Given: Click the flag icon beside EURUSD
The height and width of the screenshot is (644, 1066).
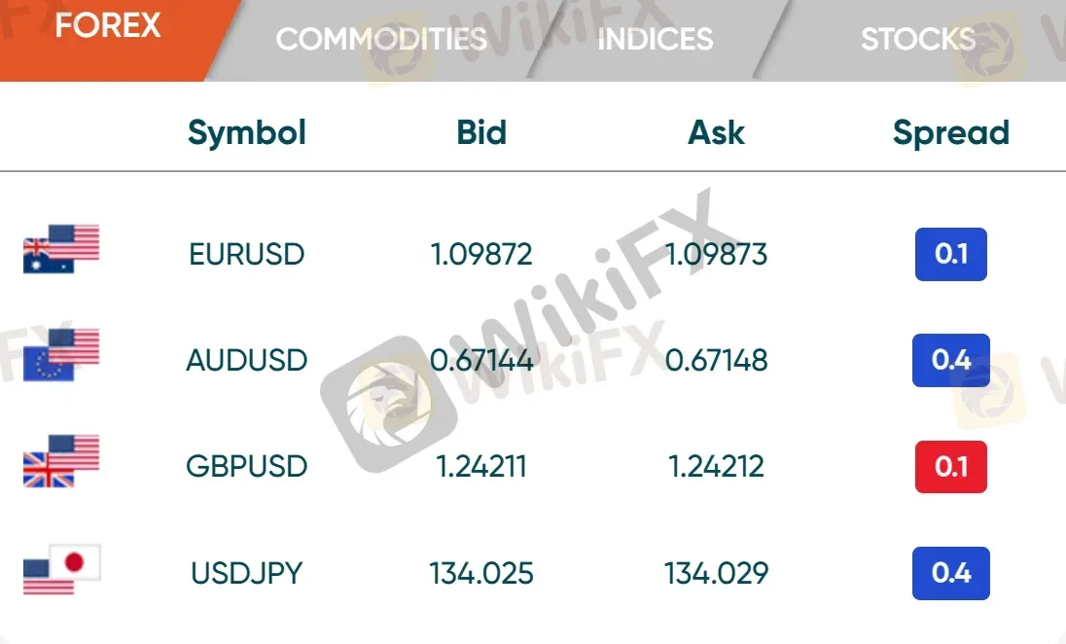Looking at the screenshot, I should (61, 249).
